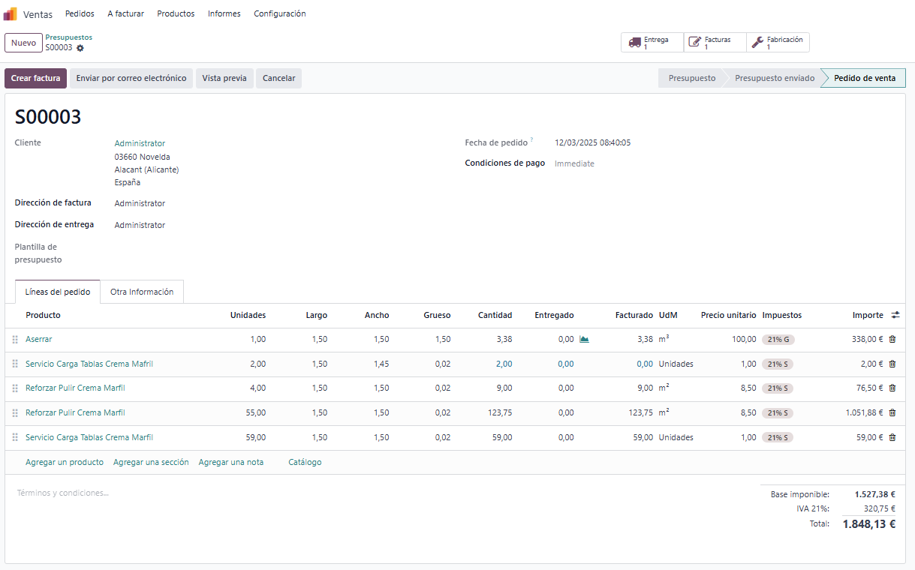Select the Pedido de venta status stage
The image size is (915, 570).
coord(865,78)
